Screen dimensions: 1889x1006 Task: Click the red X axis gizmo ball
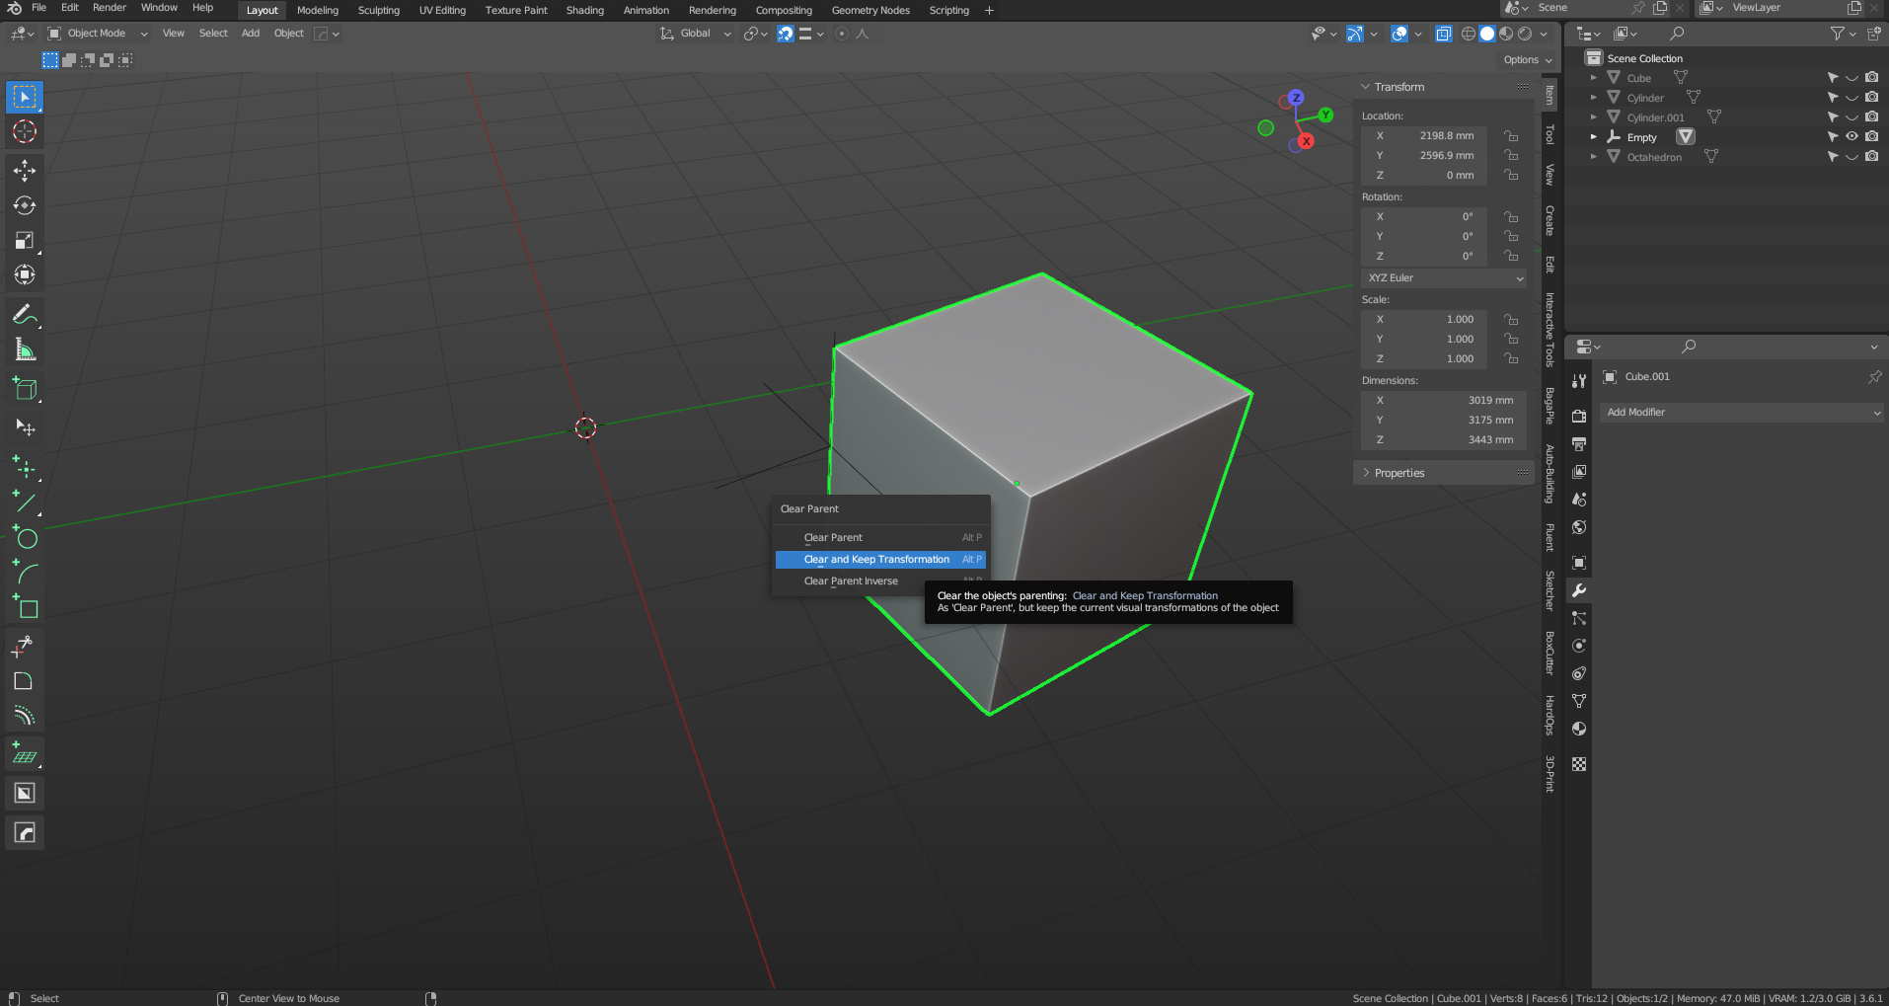[1306, 141]
